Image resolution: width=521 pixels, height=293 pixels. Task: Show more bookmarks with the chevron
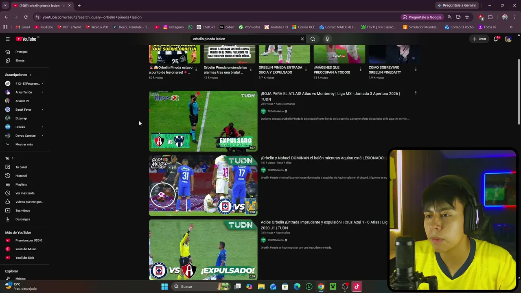[511, 27]
